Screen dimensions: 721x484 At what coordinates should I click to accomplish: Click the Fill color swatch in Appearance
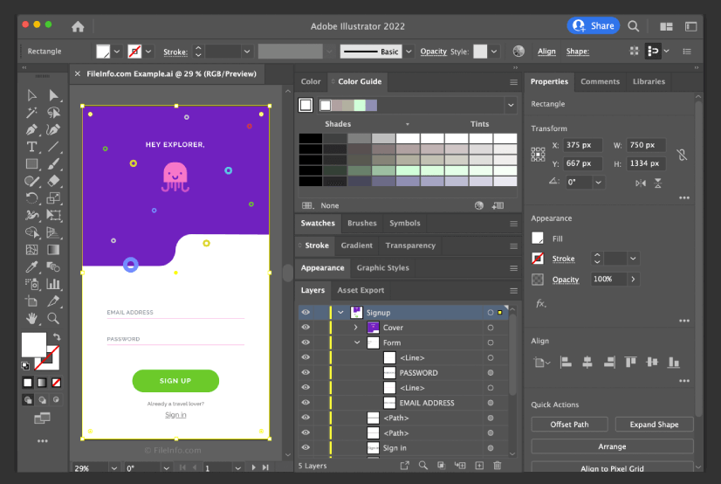click(538, 239)
